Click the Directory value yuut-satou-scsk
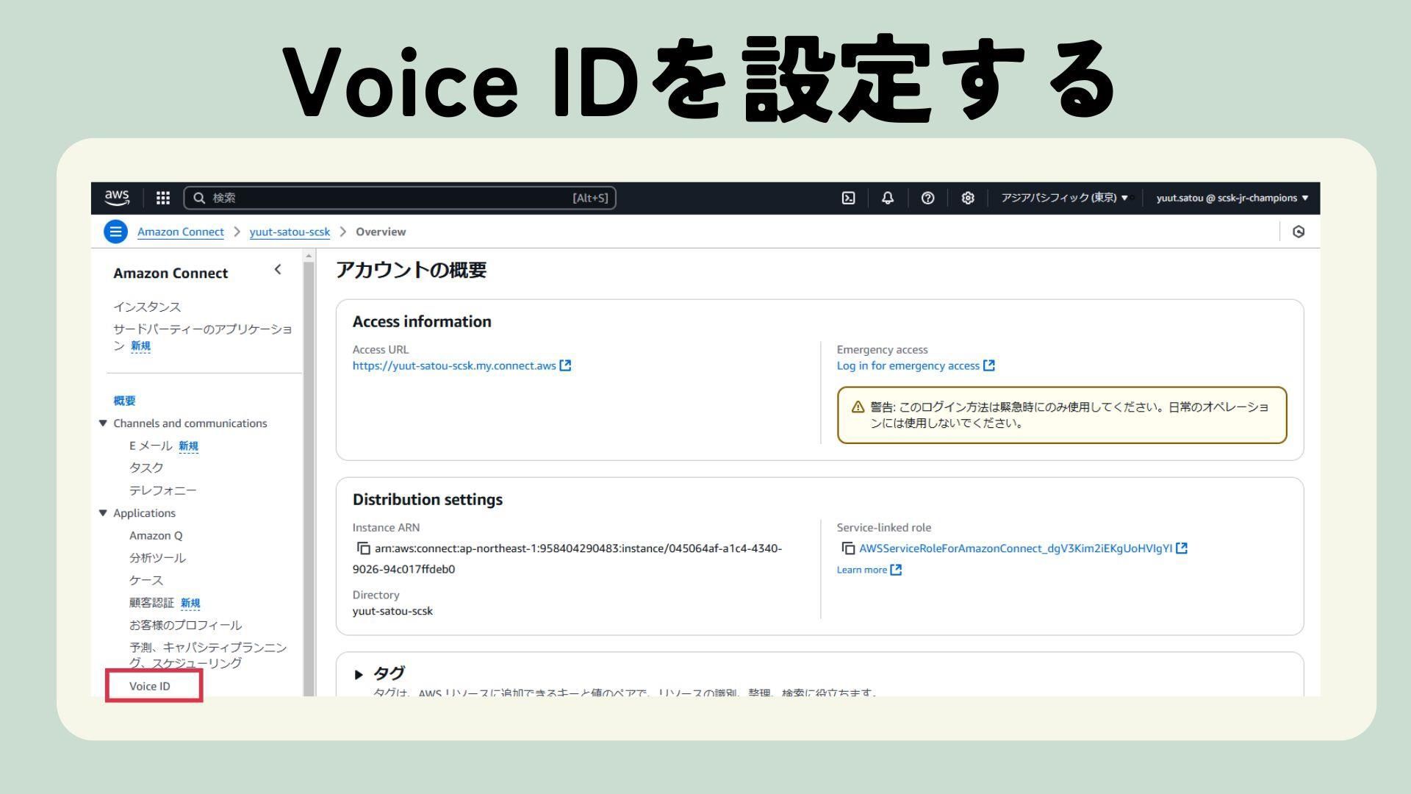The width and height of the screenshot is (1411, 794). click(392, 611)
